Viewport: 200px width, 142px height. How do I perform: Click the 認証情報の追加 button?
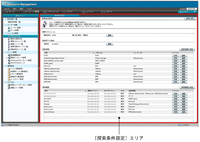click(188, 49)
